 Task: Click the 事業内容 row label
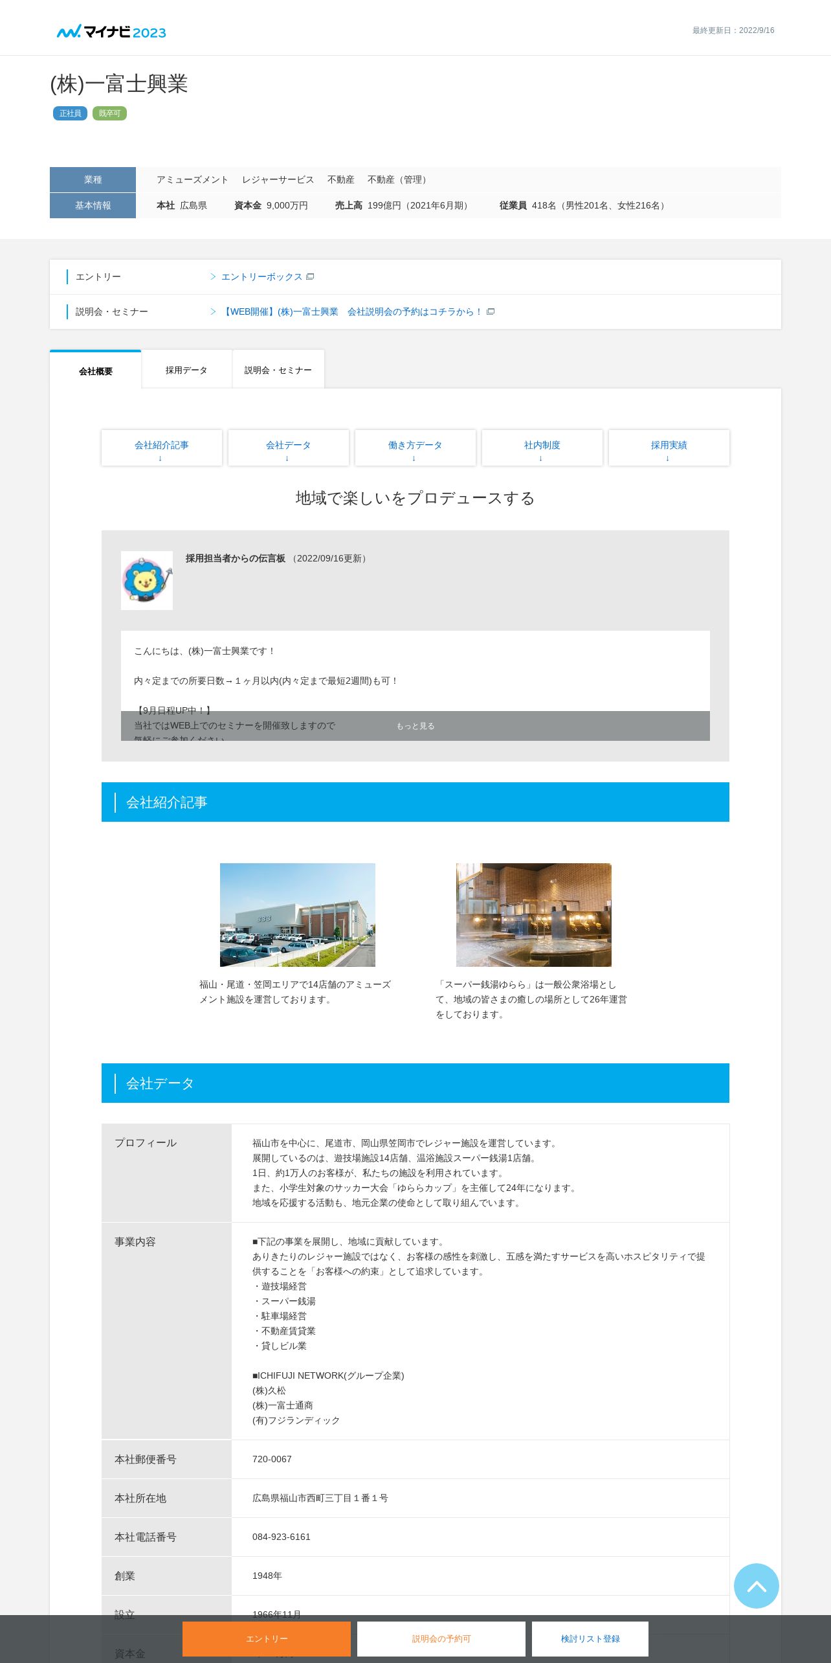pos(135,1241)
